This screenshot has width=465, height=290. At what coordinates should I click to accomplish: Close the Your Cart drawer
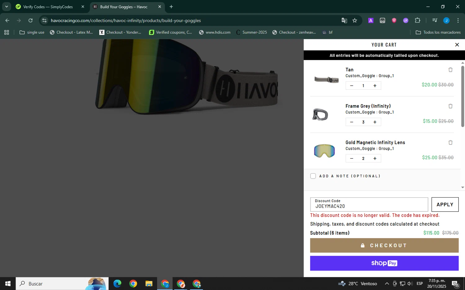click(x=457, y=45)
